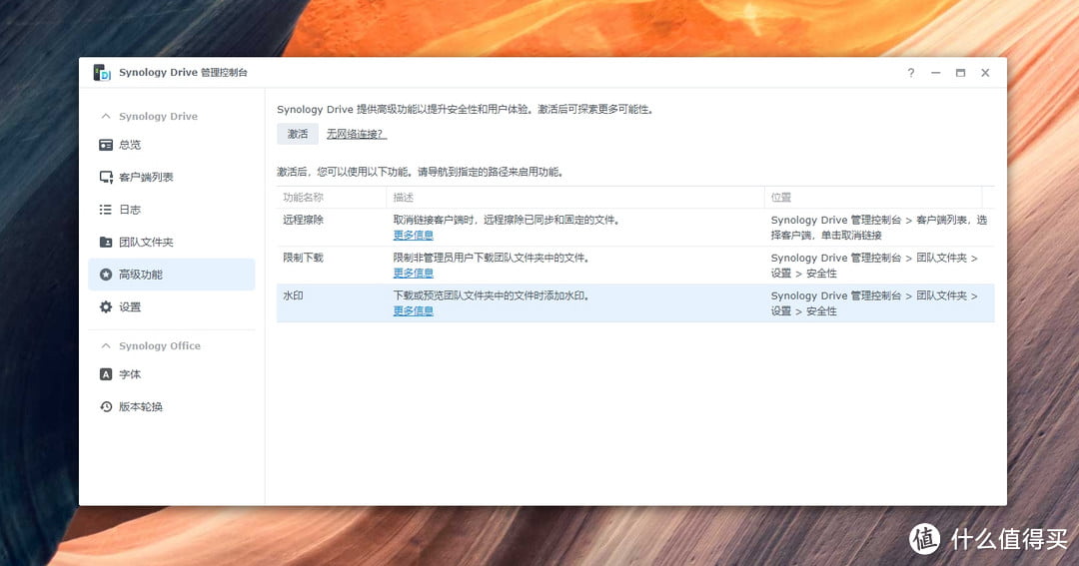Open 版本轮换 under Synology Office
The width and height of the screenshot is (1079, 566).
(172, 406)
